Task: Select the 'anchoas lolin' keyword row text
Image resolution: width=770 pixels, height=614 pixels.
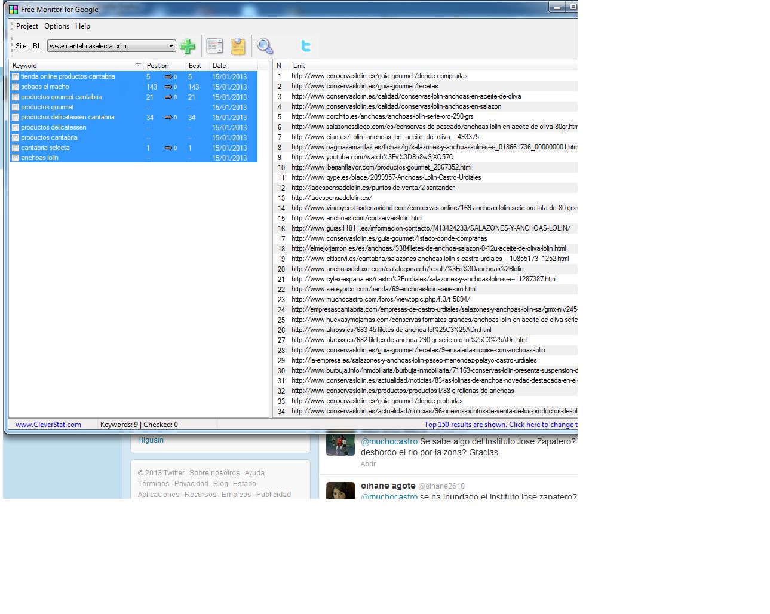Action: point(39,158)
